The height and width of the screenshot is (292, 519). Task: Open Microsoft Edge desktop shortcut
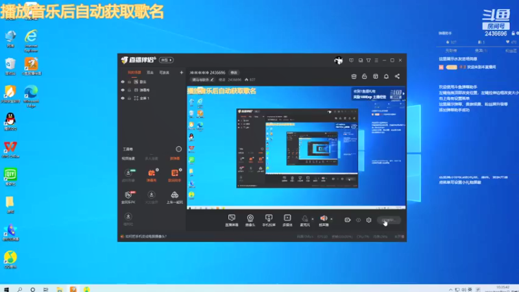point(31,96)
